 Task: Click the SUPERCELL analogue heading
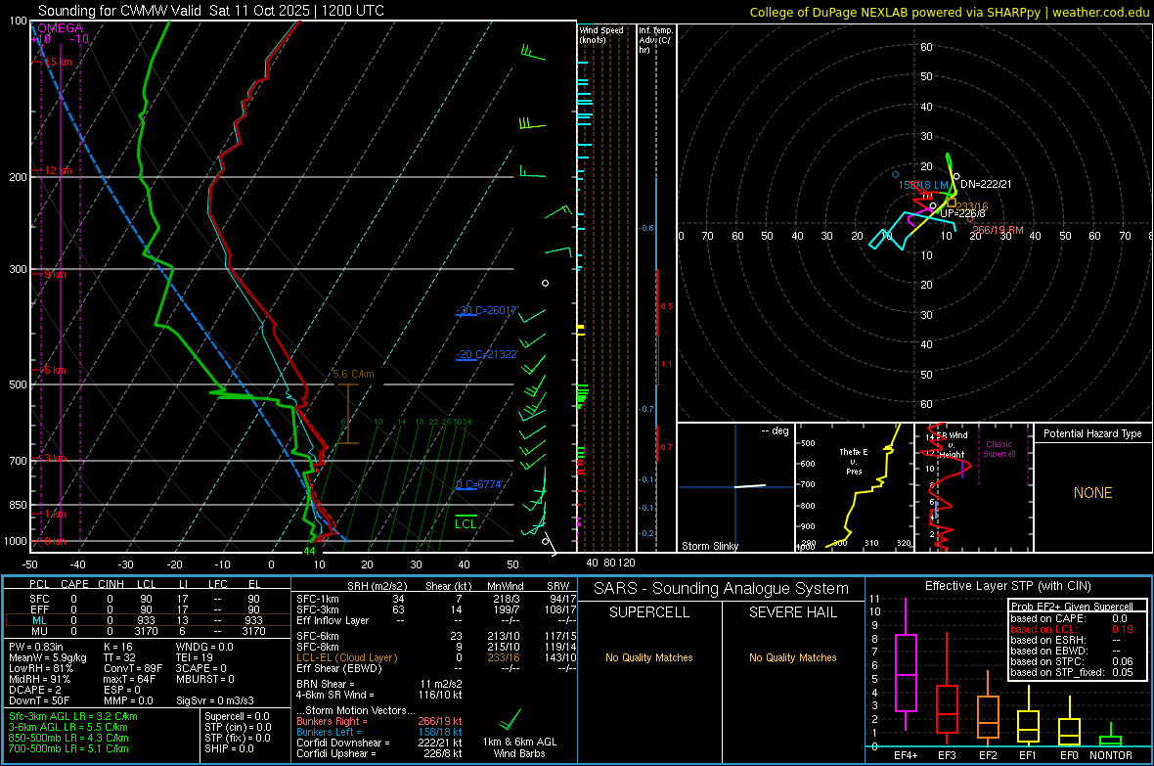[x=649, y=612]
